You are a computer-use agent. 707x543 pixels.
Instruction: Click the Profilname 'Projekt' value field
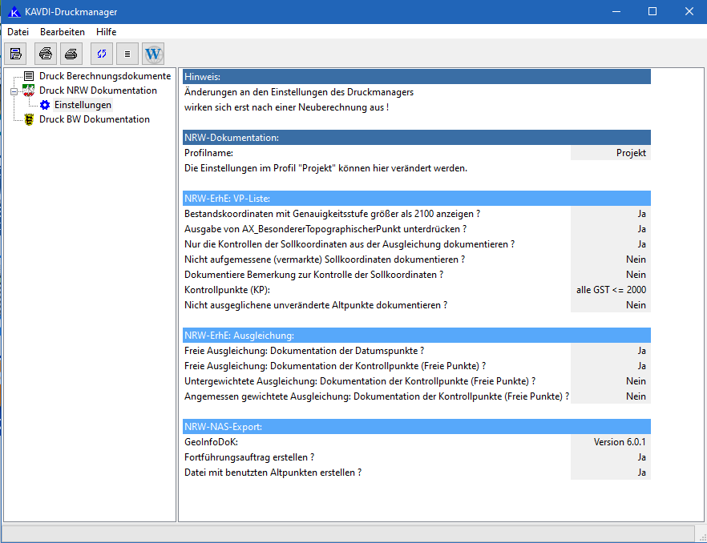pos(610,153)
